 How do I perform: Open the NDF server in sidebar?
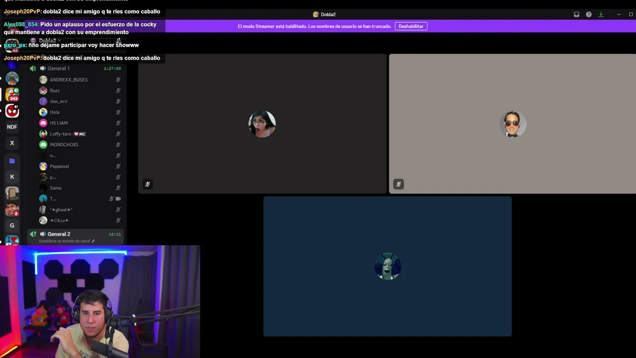[x=12, y=127]
